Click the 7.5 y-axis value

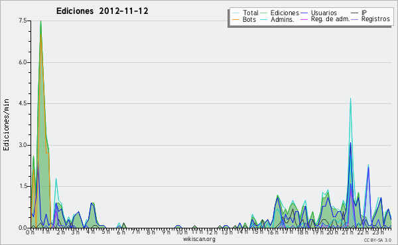23,21
